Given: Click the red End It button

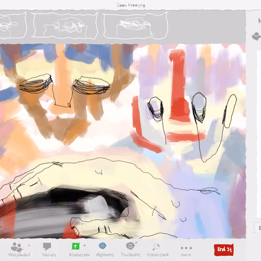Looking at the screenshot, I should [224, 250].
